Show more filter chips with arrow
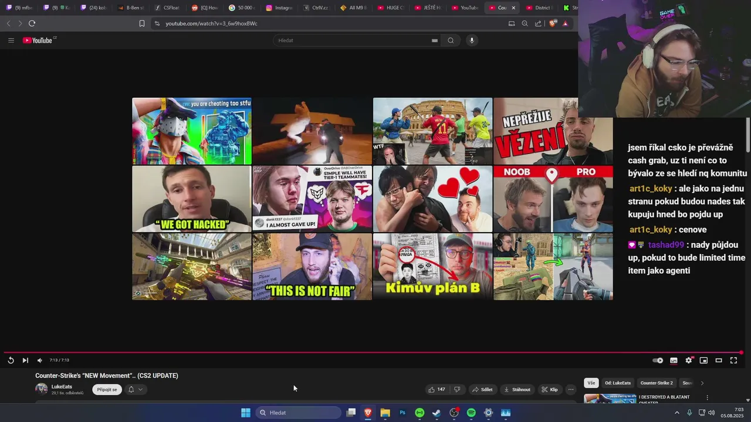751x422 pixels. point(702,383)
